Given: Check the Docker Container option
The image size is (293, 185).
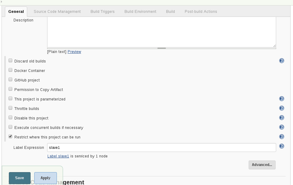Looking at the screenshot, I should click(x=10, y=70).
